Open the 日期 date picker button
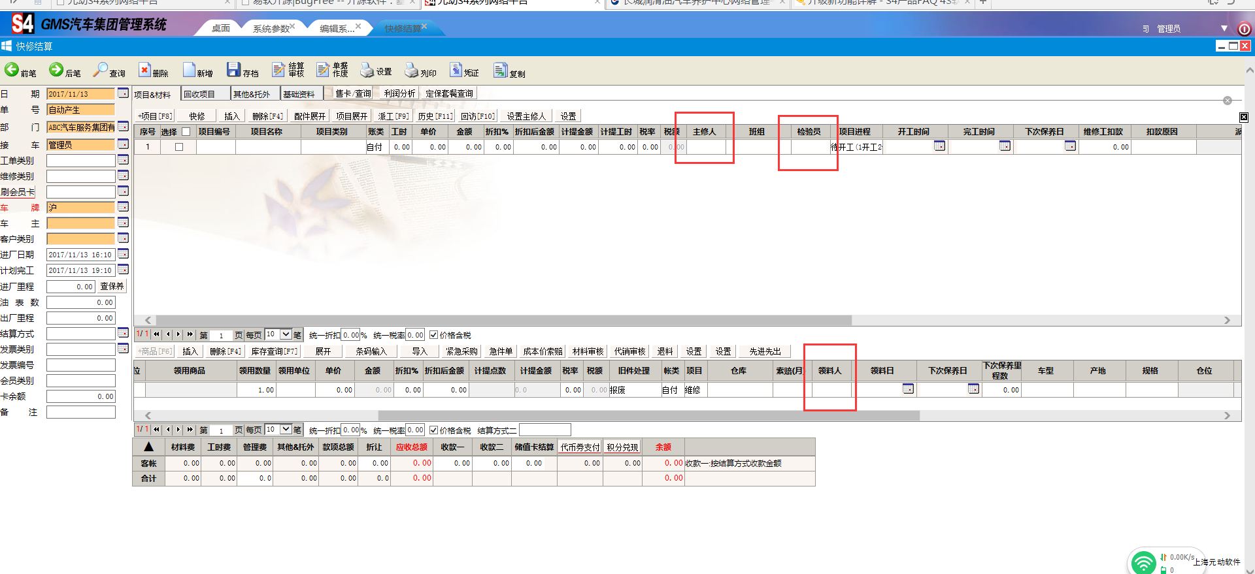Screen dimensions: 1255x574 [x=123, y=94]
